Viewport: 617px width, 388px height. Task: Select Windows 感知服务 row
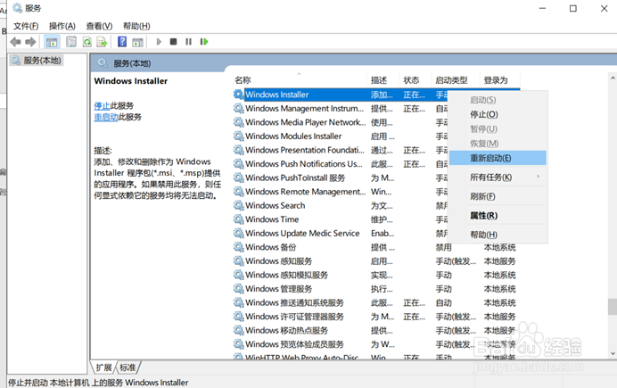pos(376,260)
